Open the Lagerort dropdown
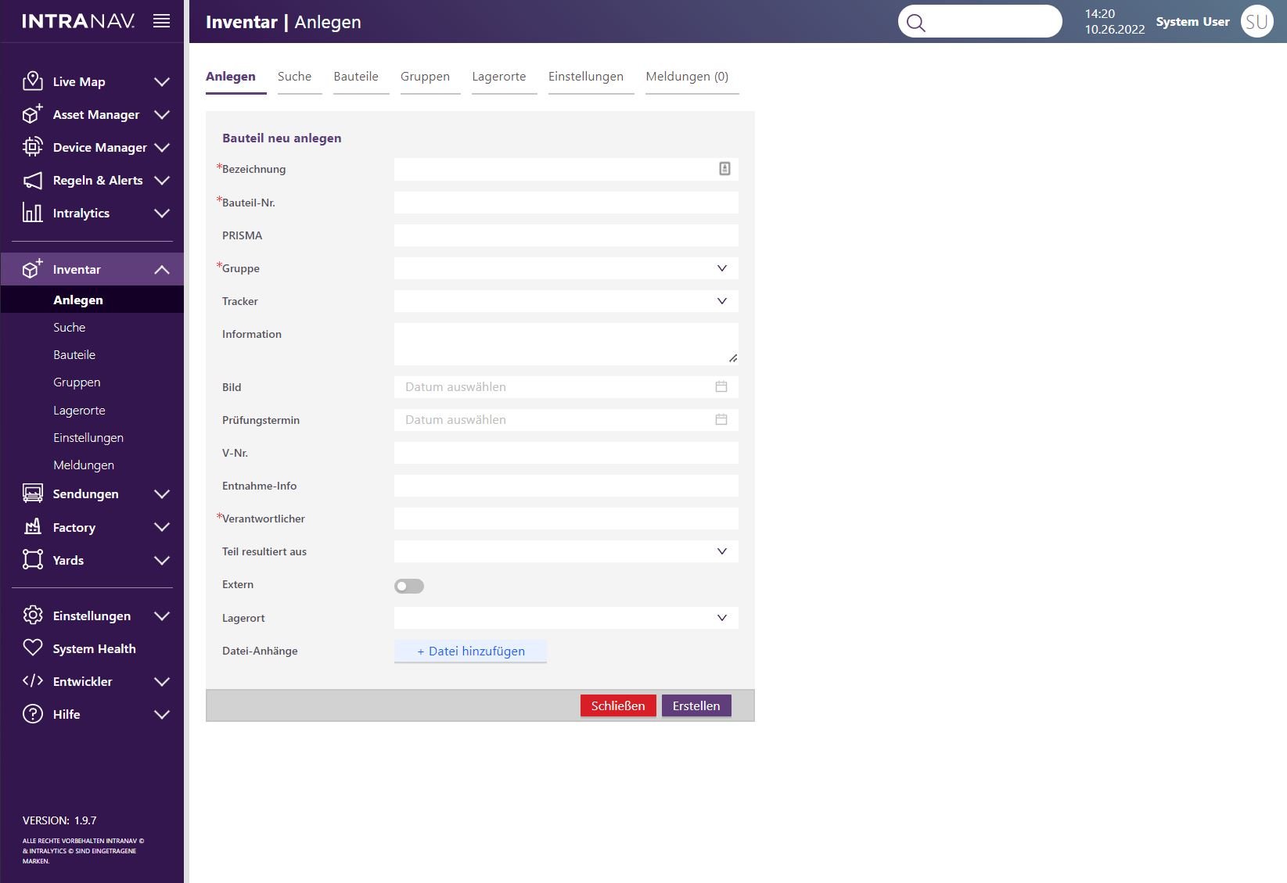 tap(566, 618)
